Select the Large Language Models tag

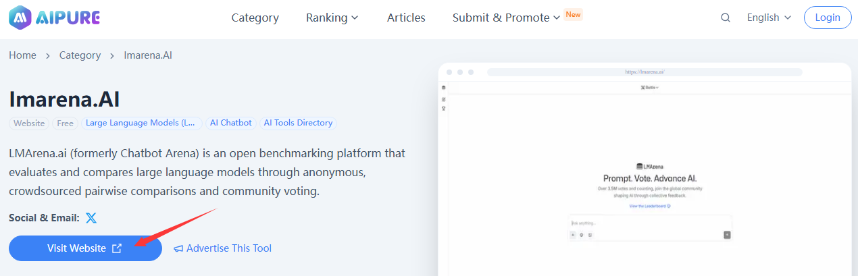click(x=142, y=123)
